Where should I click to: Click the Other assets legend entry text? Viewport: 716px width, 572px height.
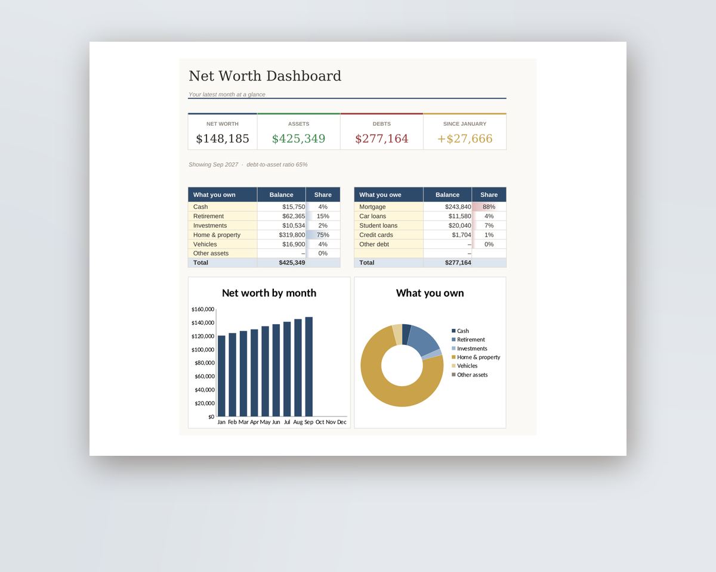tap(473, 375)
